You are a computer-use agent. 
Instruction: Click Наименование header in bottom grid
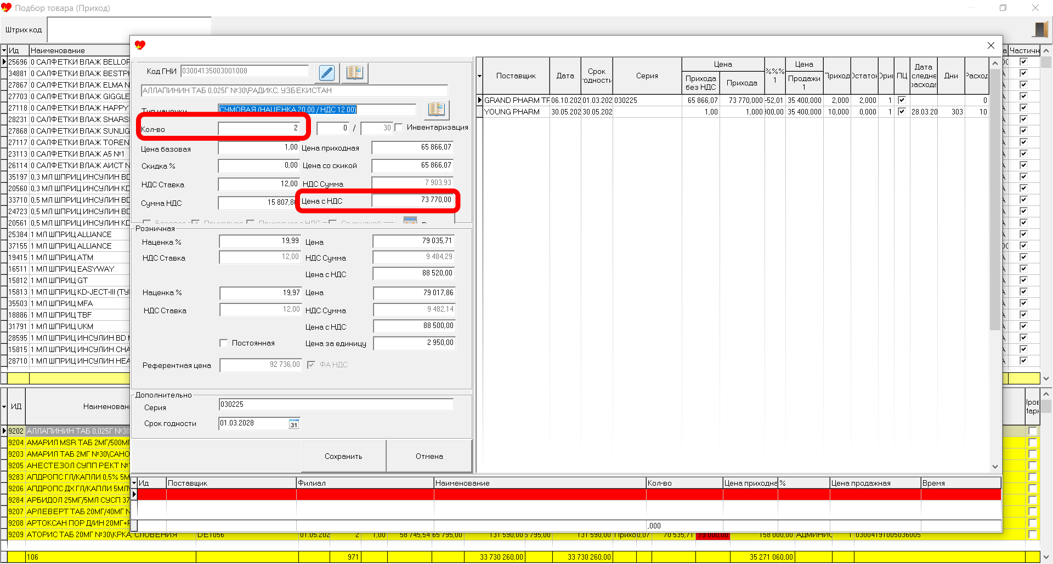tap(540, 483)
